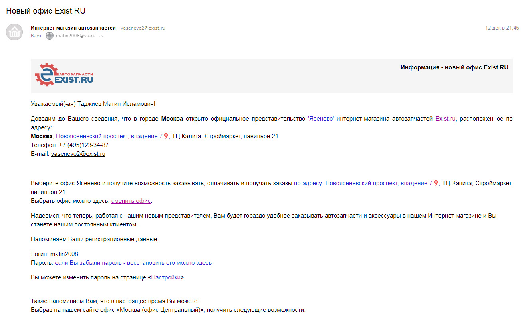This screenshot has height=317, width=526.
Task: Click the subject title Новый офис Exist.RU
Action: (46, 10)
